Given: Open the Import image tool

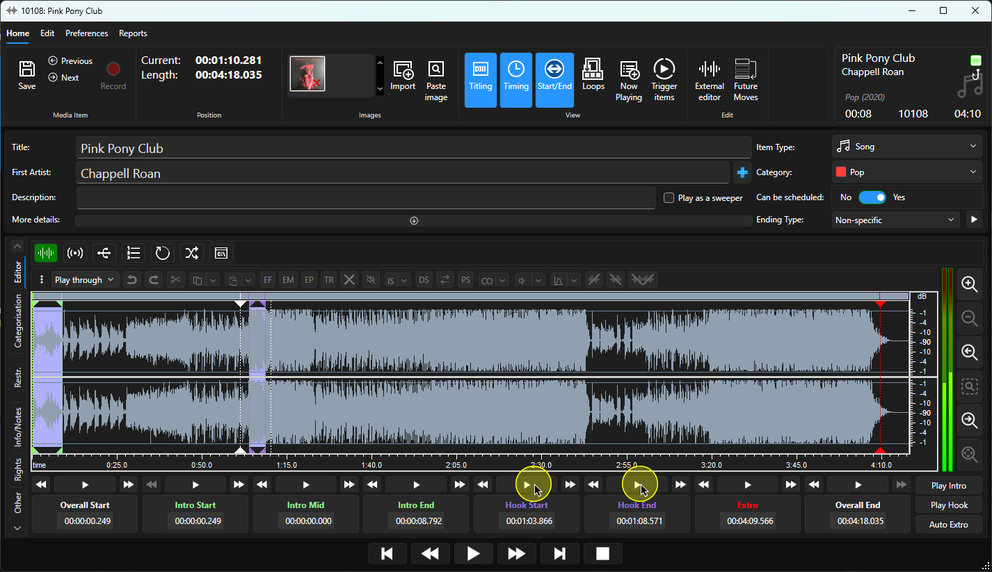Looking at the screenshot, I should pyautogui.click(x=403, y=75).
